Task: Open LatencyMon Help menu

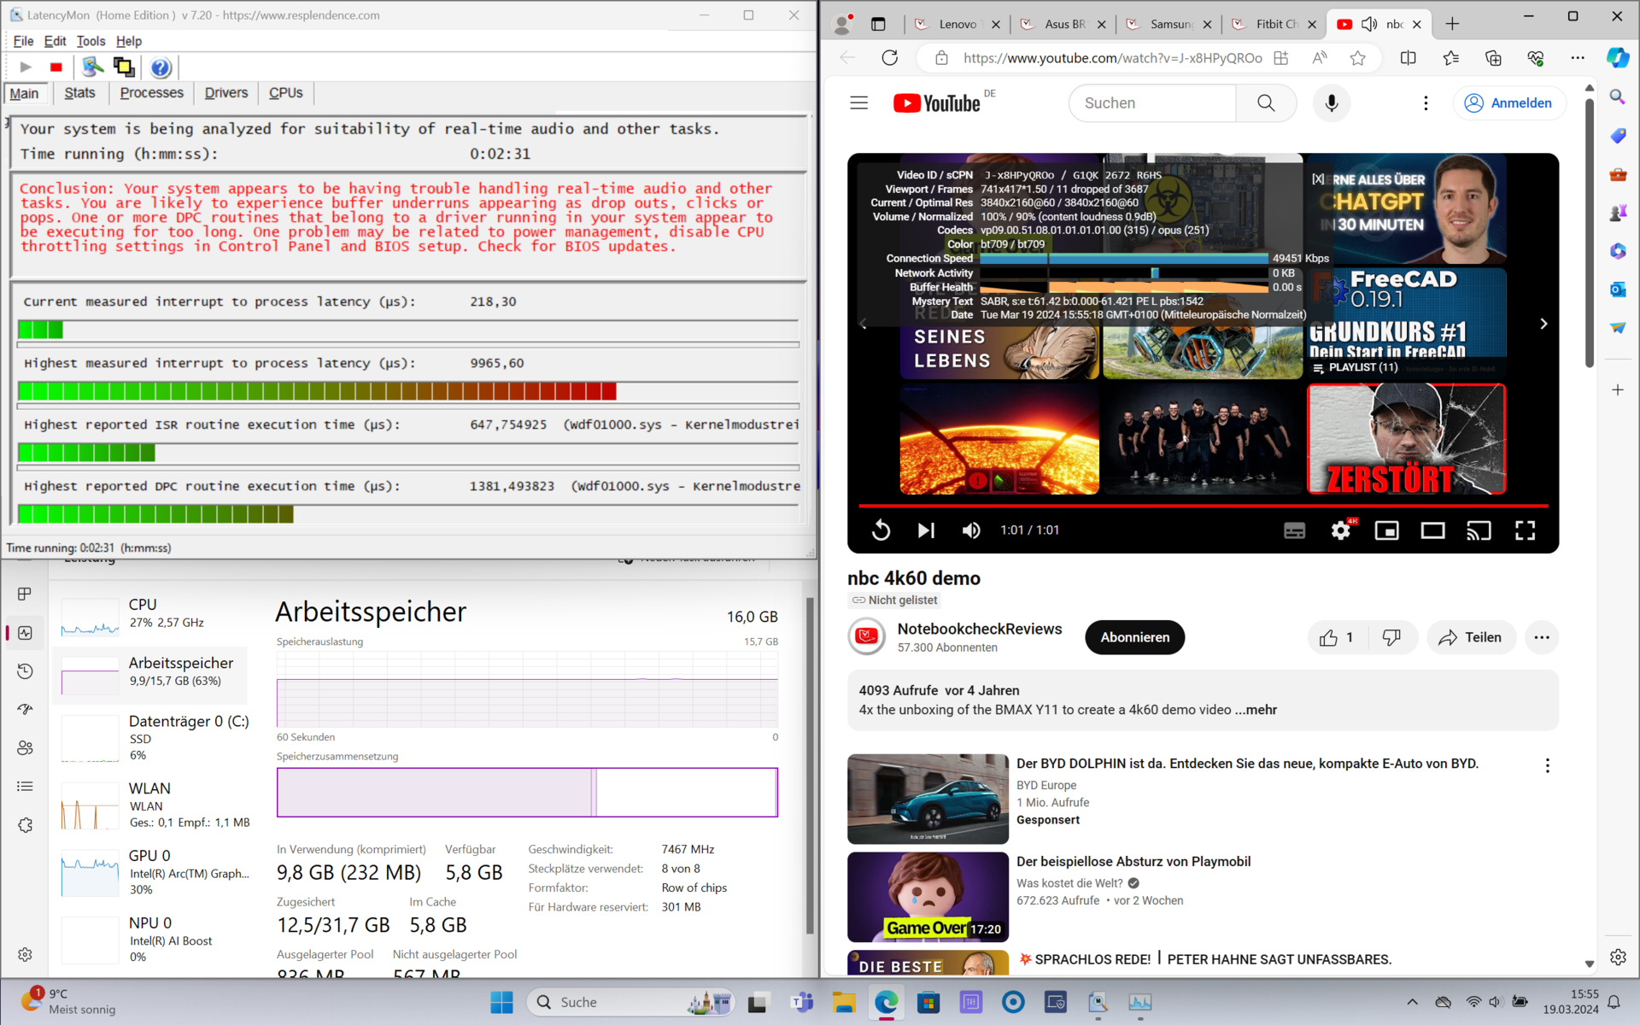Action: point(129,41)
